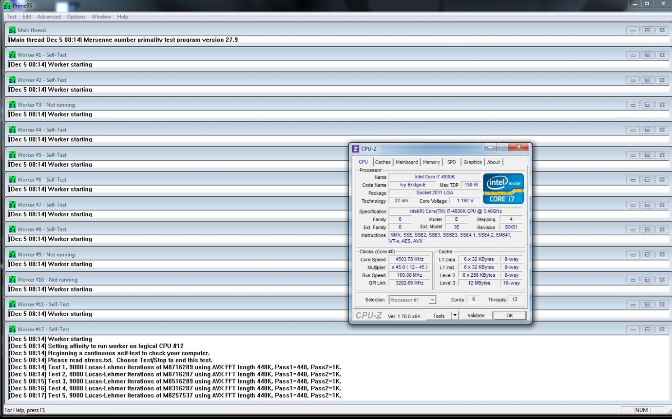Click the Package value Socket 2011 LGA

(x=435, y=193)
